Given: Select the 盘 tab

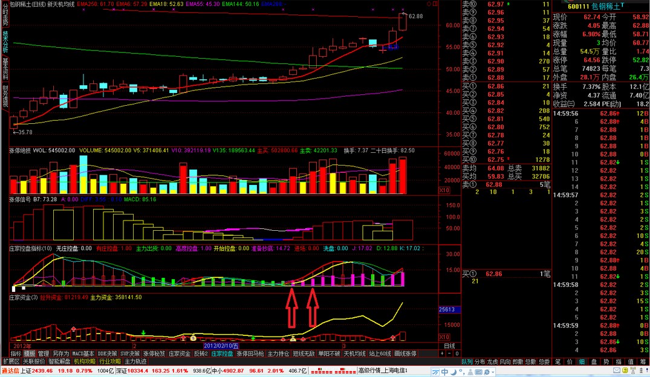Looking at the screenshot, I should [594, 362].
